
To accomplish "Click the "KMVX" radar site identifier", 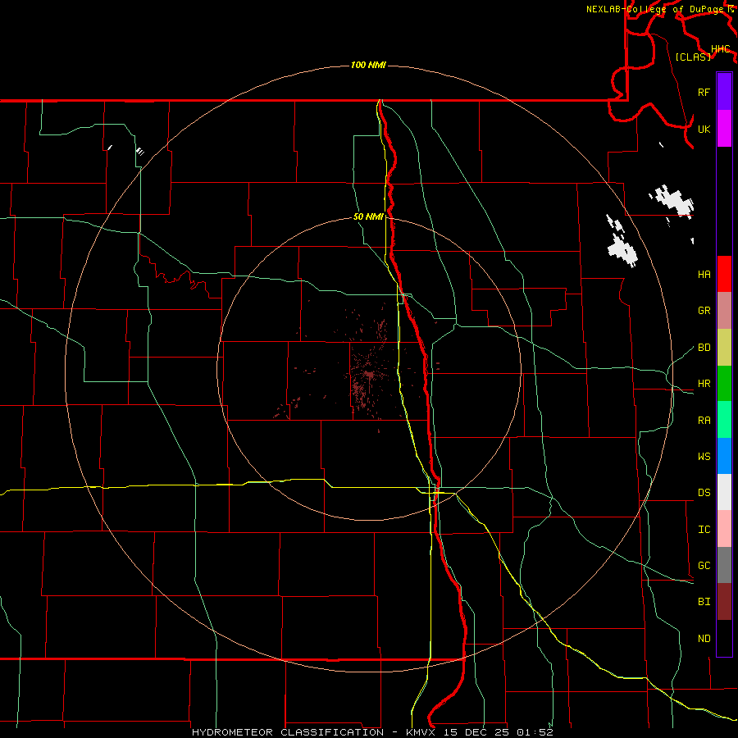I will click(421, 732).
